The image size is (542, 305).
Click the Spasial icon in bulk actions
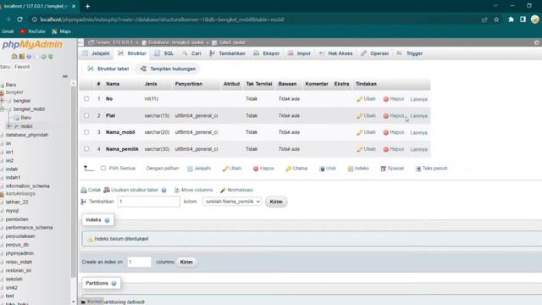click(x=383, y=169)
